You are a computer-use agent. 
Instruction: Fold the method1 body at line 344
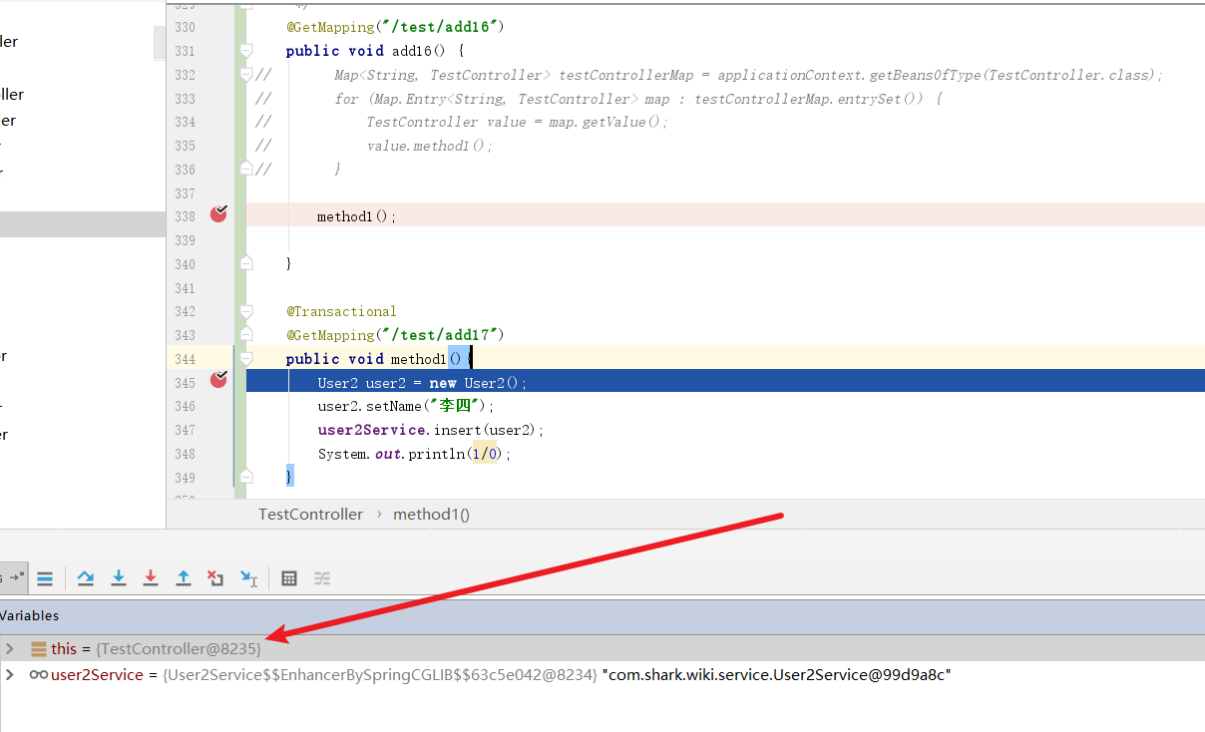click(x=246, y=359)
